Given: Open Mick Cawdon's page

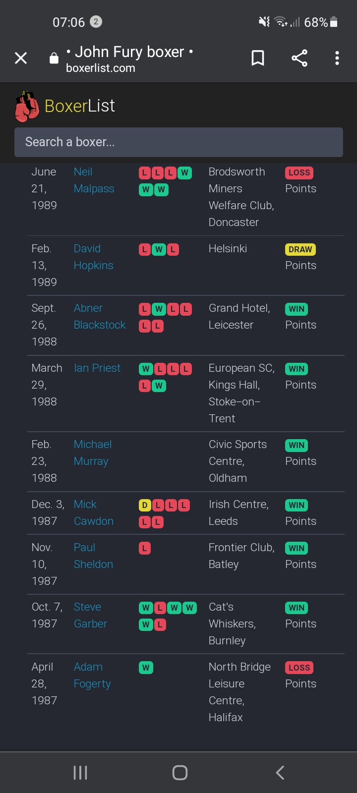Looking at the screenshot, I should click(94, 512).
